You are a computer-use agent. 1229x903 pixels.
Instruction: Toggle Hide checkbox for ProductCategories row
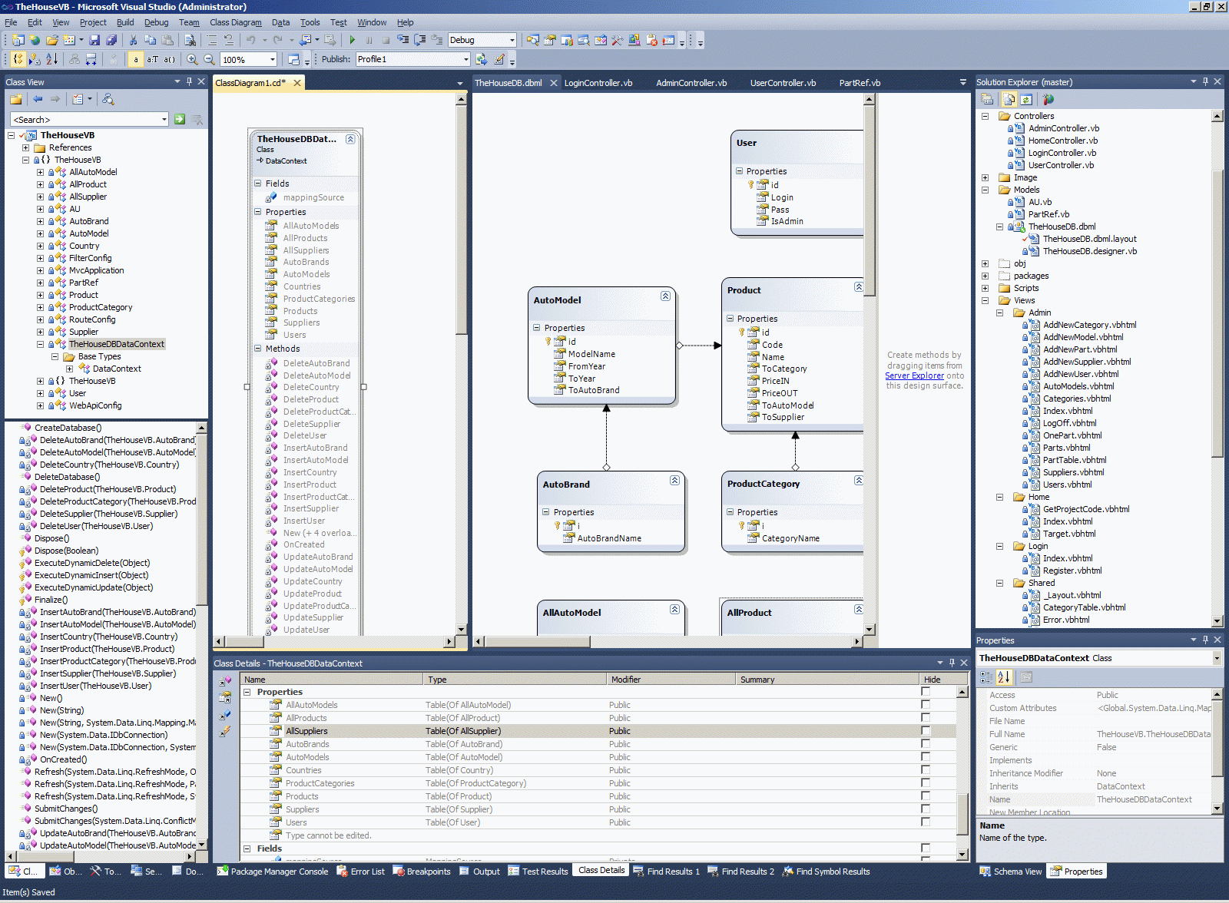926,782
